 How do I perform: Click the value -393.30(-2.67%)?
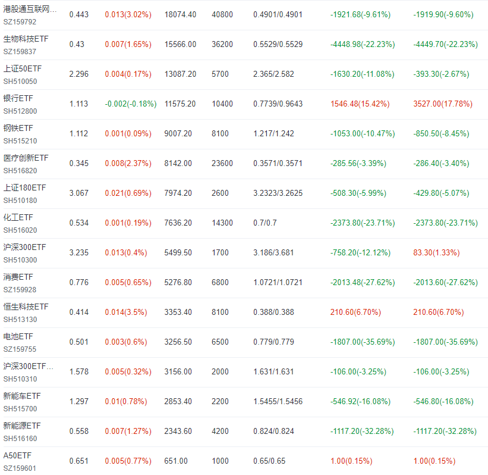(x=441, y=74)
